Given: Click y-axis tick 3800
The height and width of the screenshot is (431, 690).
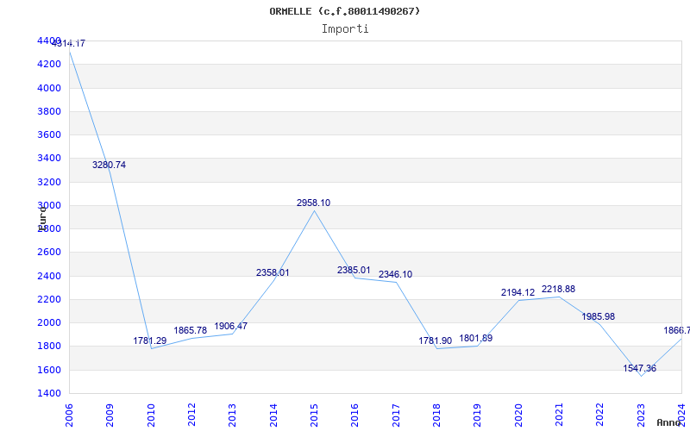Looking at the screenshot, I should pos(49,111).
